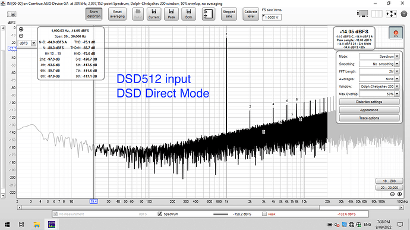Click the REW app taskbar icon
This screenshot has height=230, width=410.
click(52, 225)
